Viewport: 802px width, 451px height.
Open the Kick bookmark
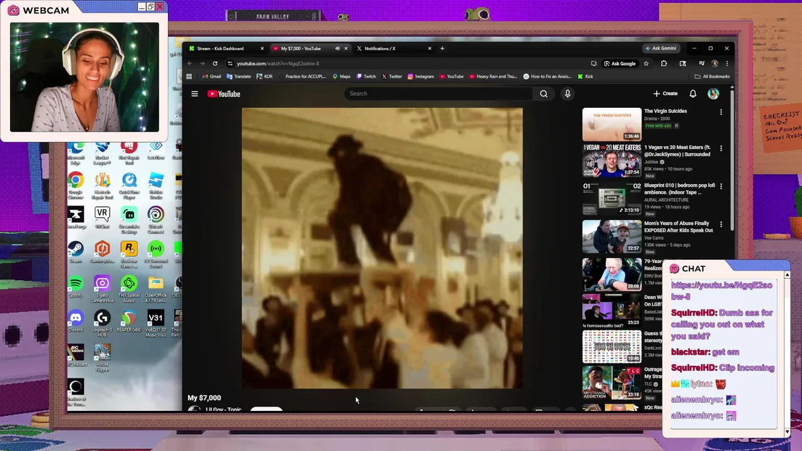pos(585,76)
